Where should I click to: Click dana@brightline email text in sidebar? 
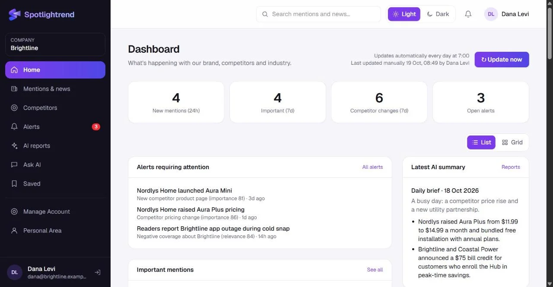[x=57, y=277]
